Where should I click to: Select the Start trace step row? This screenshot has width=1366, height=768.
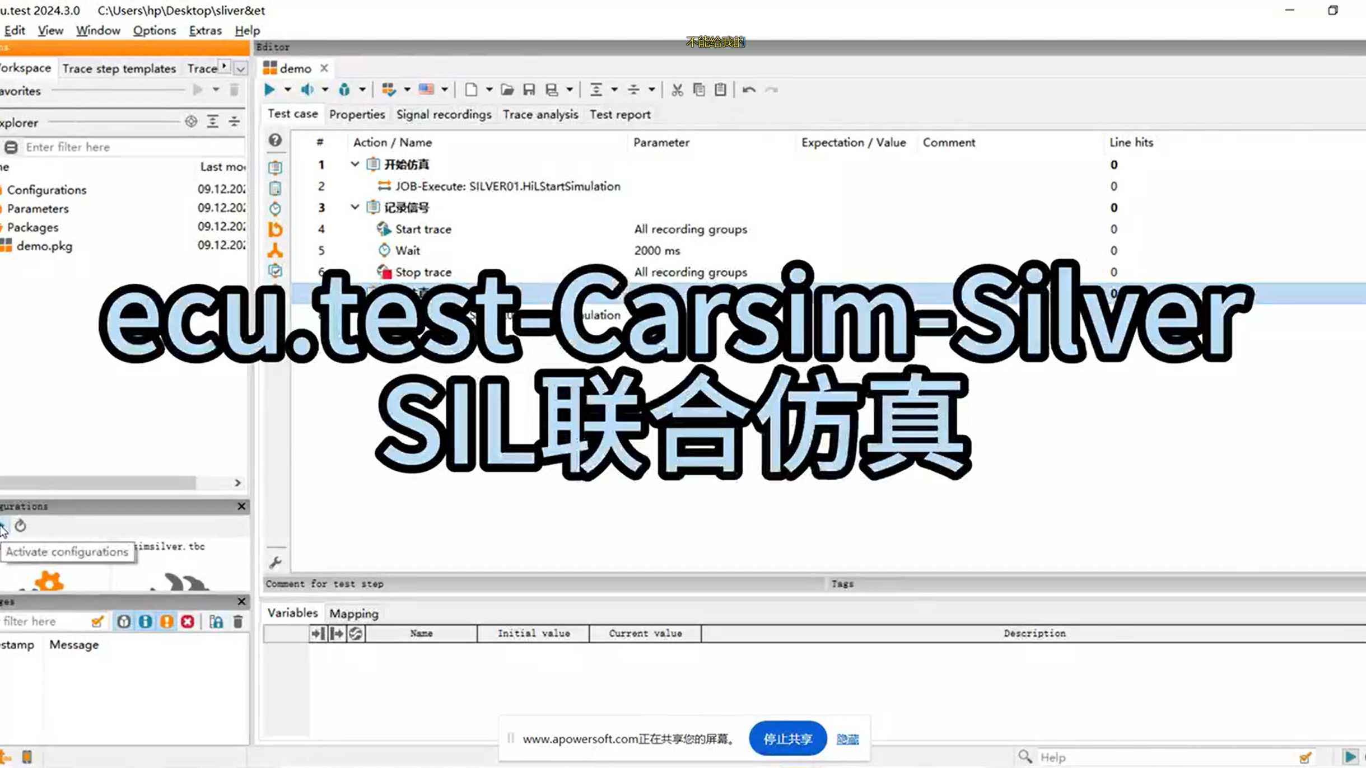pos(828,229)
